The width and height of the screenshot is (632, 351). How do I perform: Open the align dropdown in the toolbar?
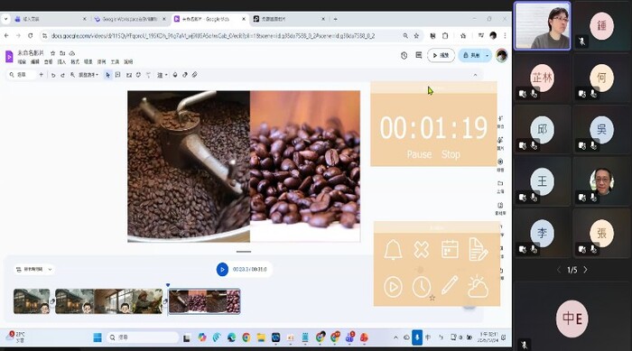(x=162, y=75)
